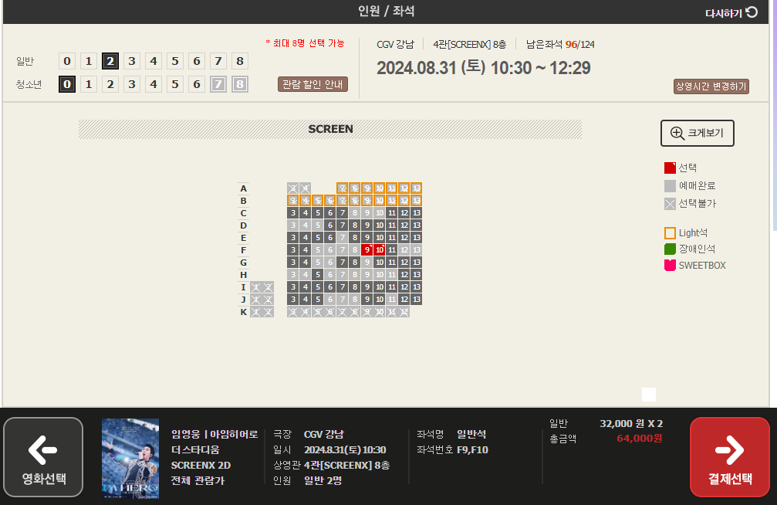Click the SCREEN banner label

330,129
